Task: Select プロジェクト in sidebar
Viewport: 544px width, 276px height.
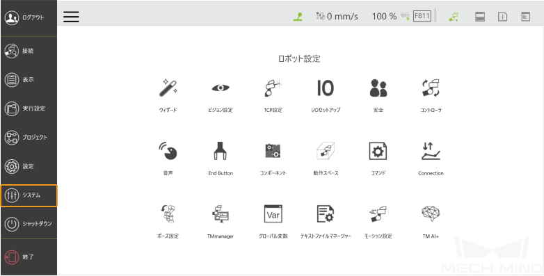Action: pos(29,138)
